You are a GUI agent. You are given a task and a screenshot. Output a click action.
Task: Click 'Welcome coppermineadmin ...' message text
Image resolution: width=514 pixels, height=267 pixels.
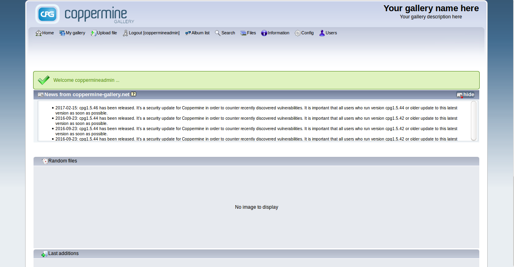click(x=87, y=80)
